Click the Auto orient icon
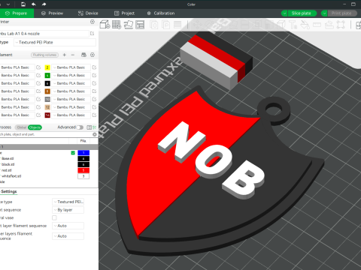 point(129,25)
